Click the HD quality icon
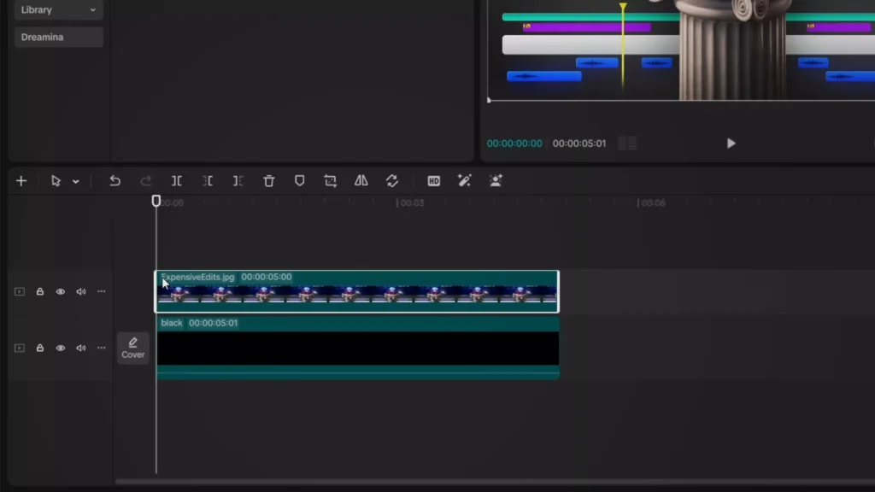875x492 pixels. pos(434,180)
